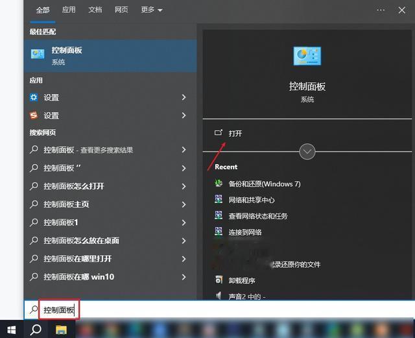Switch to the 文档 tab
The image size is (415, 338).
pos(95,10)
